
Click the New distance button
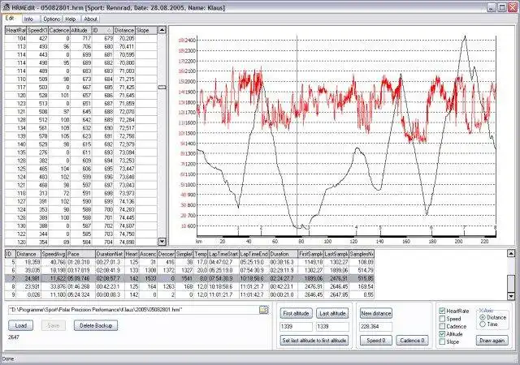pyautogui.click(x=376, y=313)
